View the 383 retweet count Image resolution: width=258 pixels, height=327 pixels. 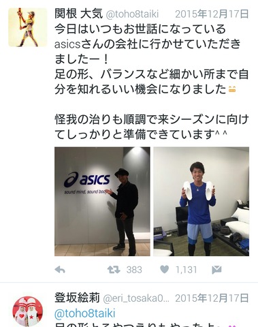(x=134, y=270)
